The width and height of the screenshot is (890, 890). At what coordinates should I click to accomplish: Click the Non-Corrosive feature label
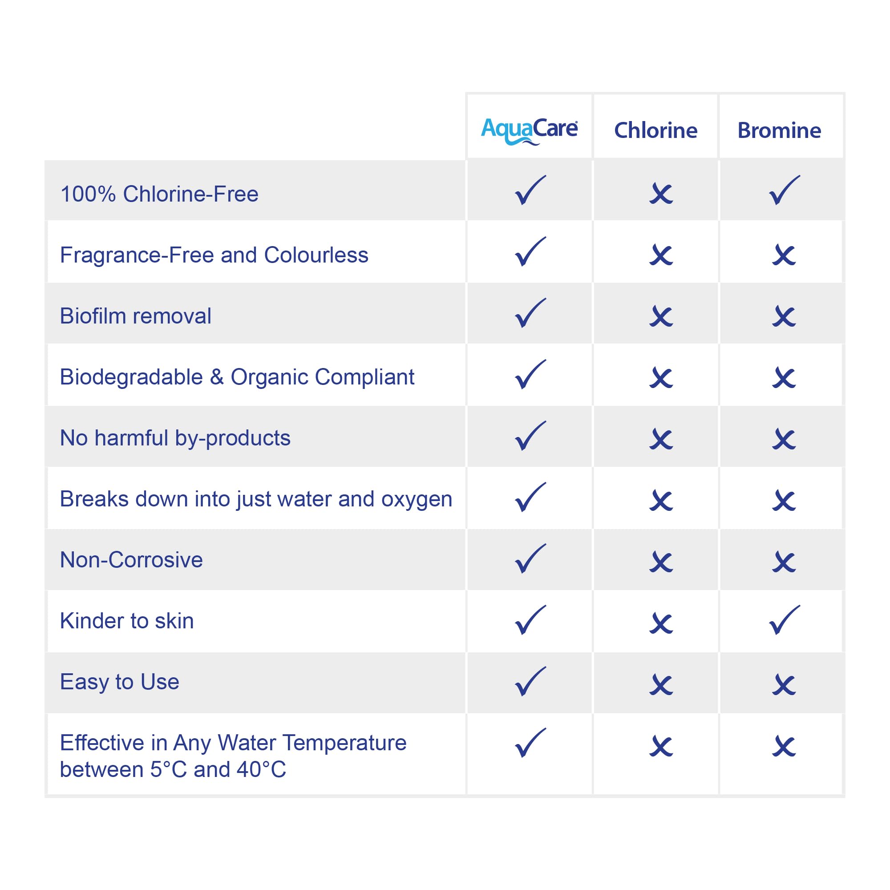click(x=131, y=560)
